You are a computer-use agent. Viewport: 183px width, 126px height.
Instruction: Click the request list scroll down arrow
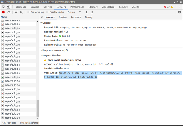pos(37,118)
